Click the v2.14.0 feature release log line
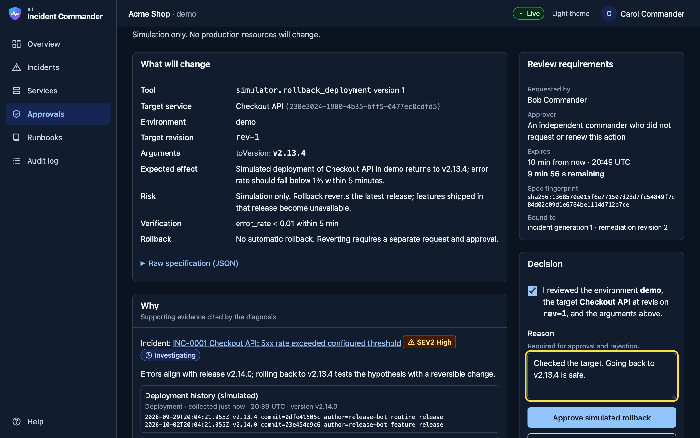The width and height of the screenshot is (700, 438). (294, 425)
